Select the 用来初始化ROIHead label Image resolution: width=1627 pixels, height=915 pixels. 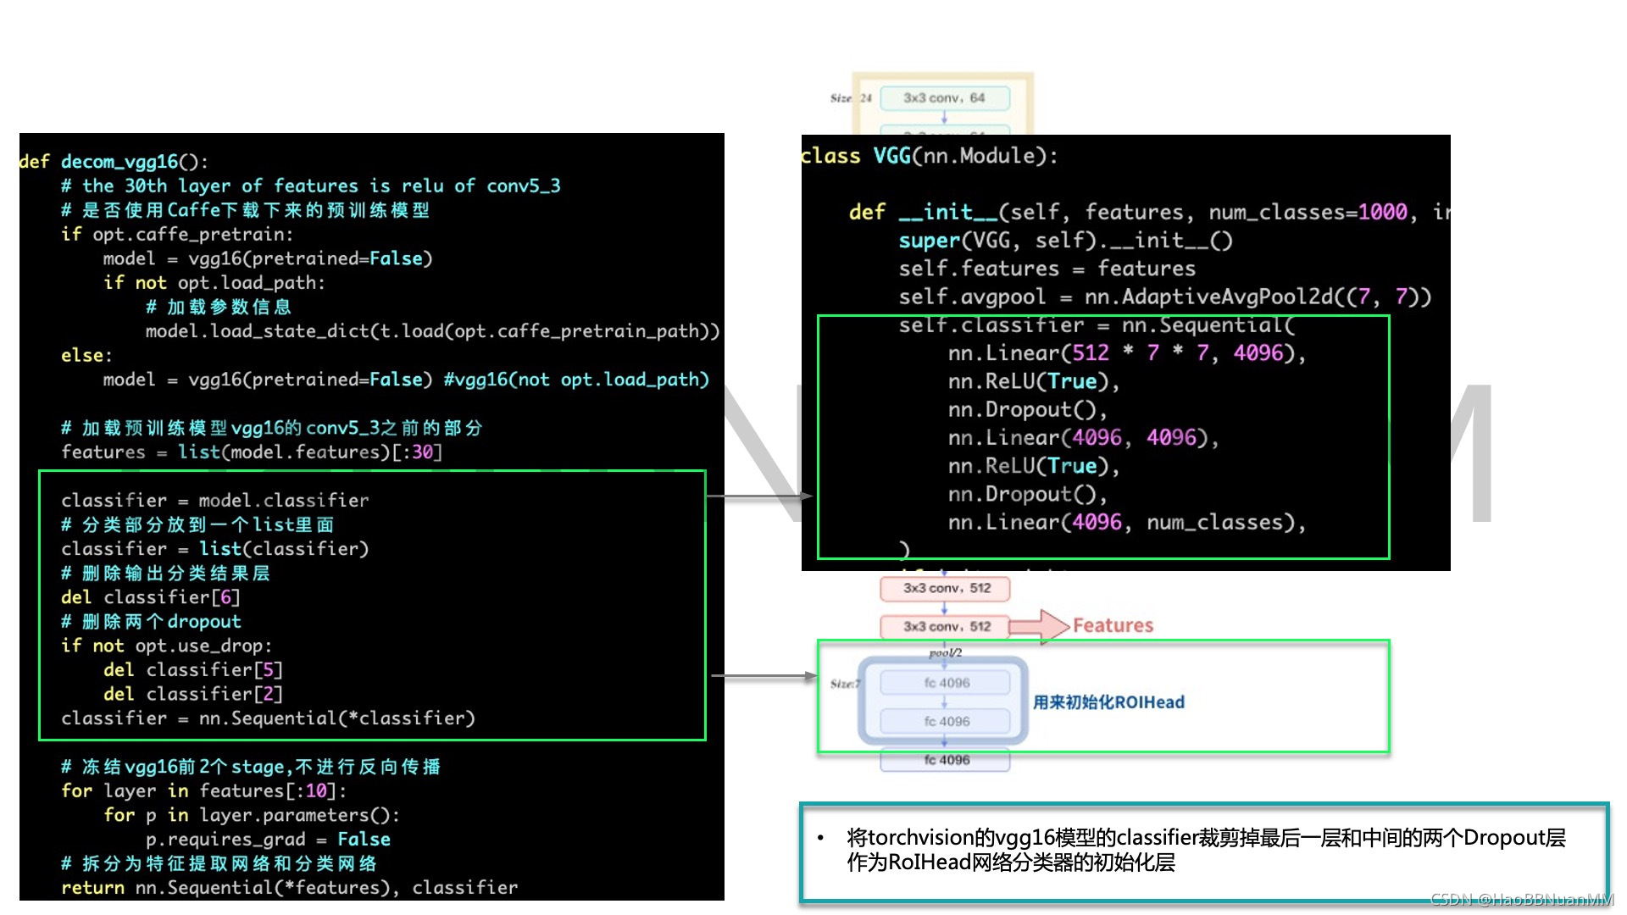(1107, 701)
